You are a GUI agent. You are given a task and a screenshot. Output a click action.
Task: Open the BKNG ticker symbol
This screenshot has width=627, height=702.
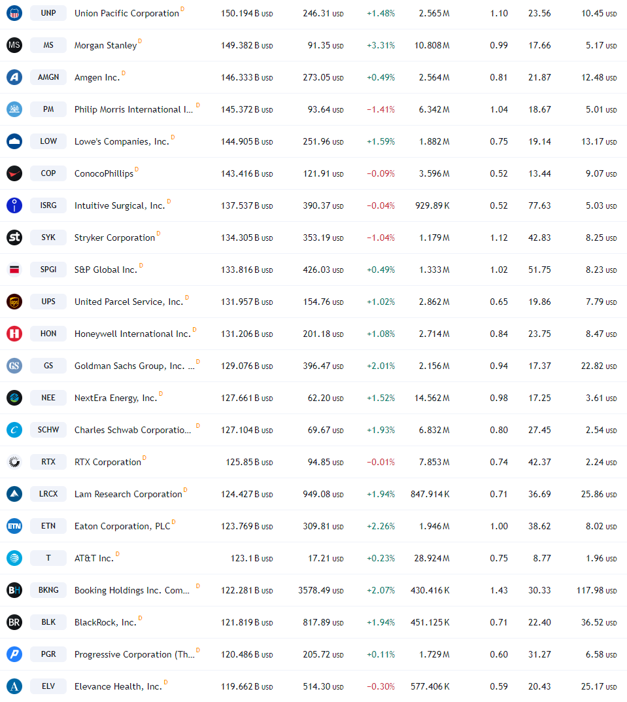click(48, 590)
